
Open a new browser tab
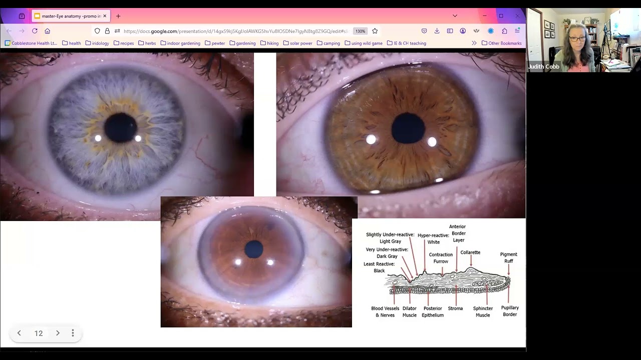point(118,16)
